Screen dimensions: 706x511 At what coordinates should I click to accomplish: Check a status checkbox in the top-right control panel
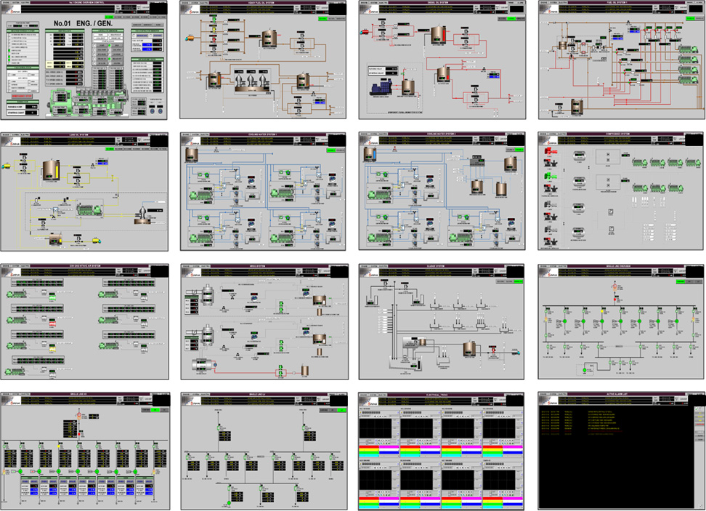[x=134, y=34]
